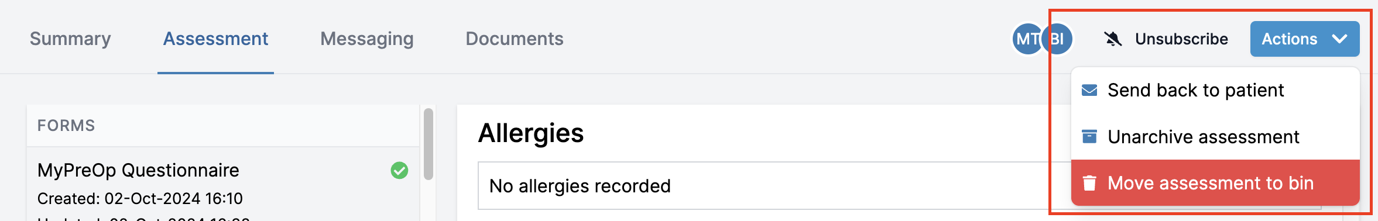Viewport: 1378px width, 221px height.
Task: Click the archive box icon in menu
Action: (x=1089, y=137)
